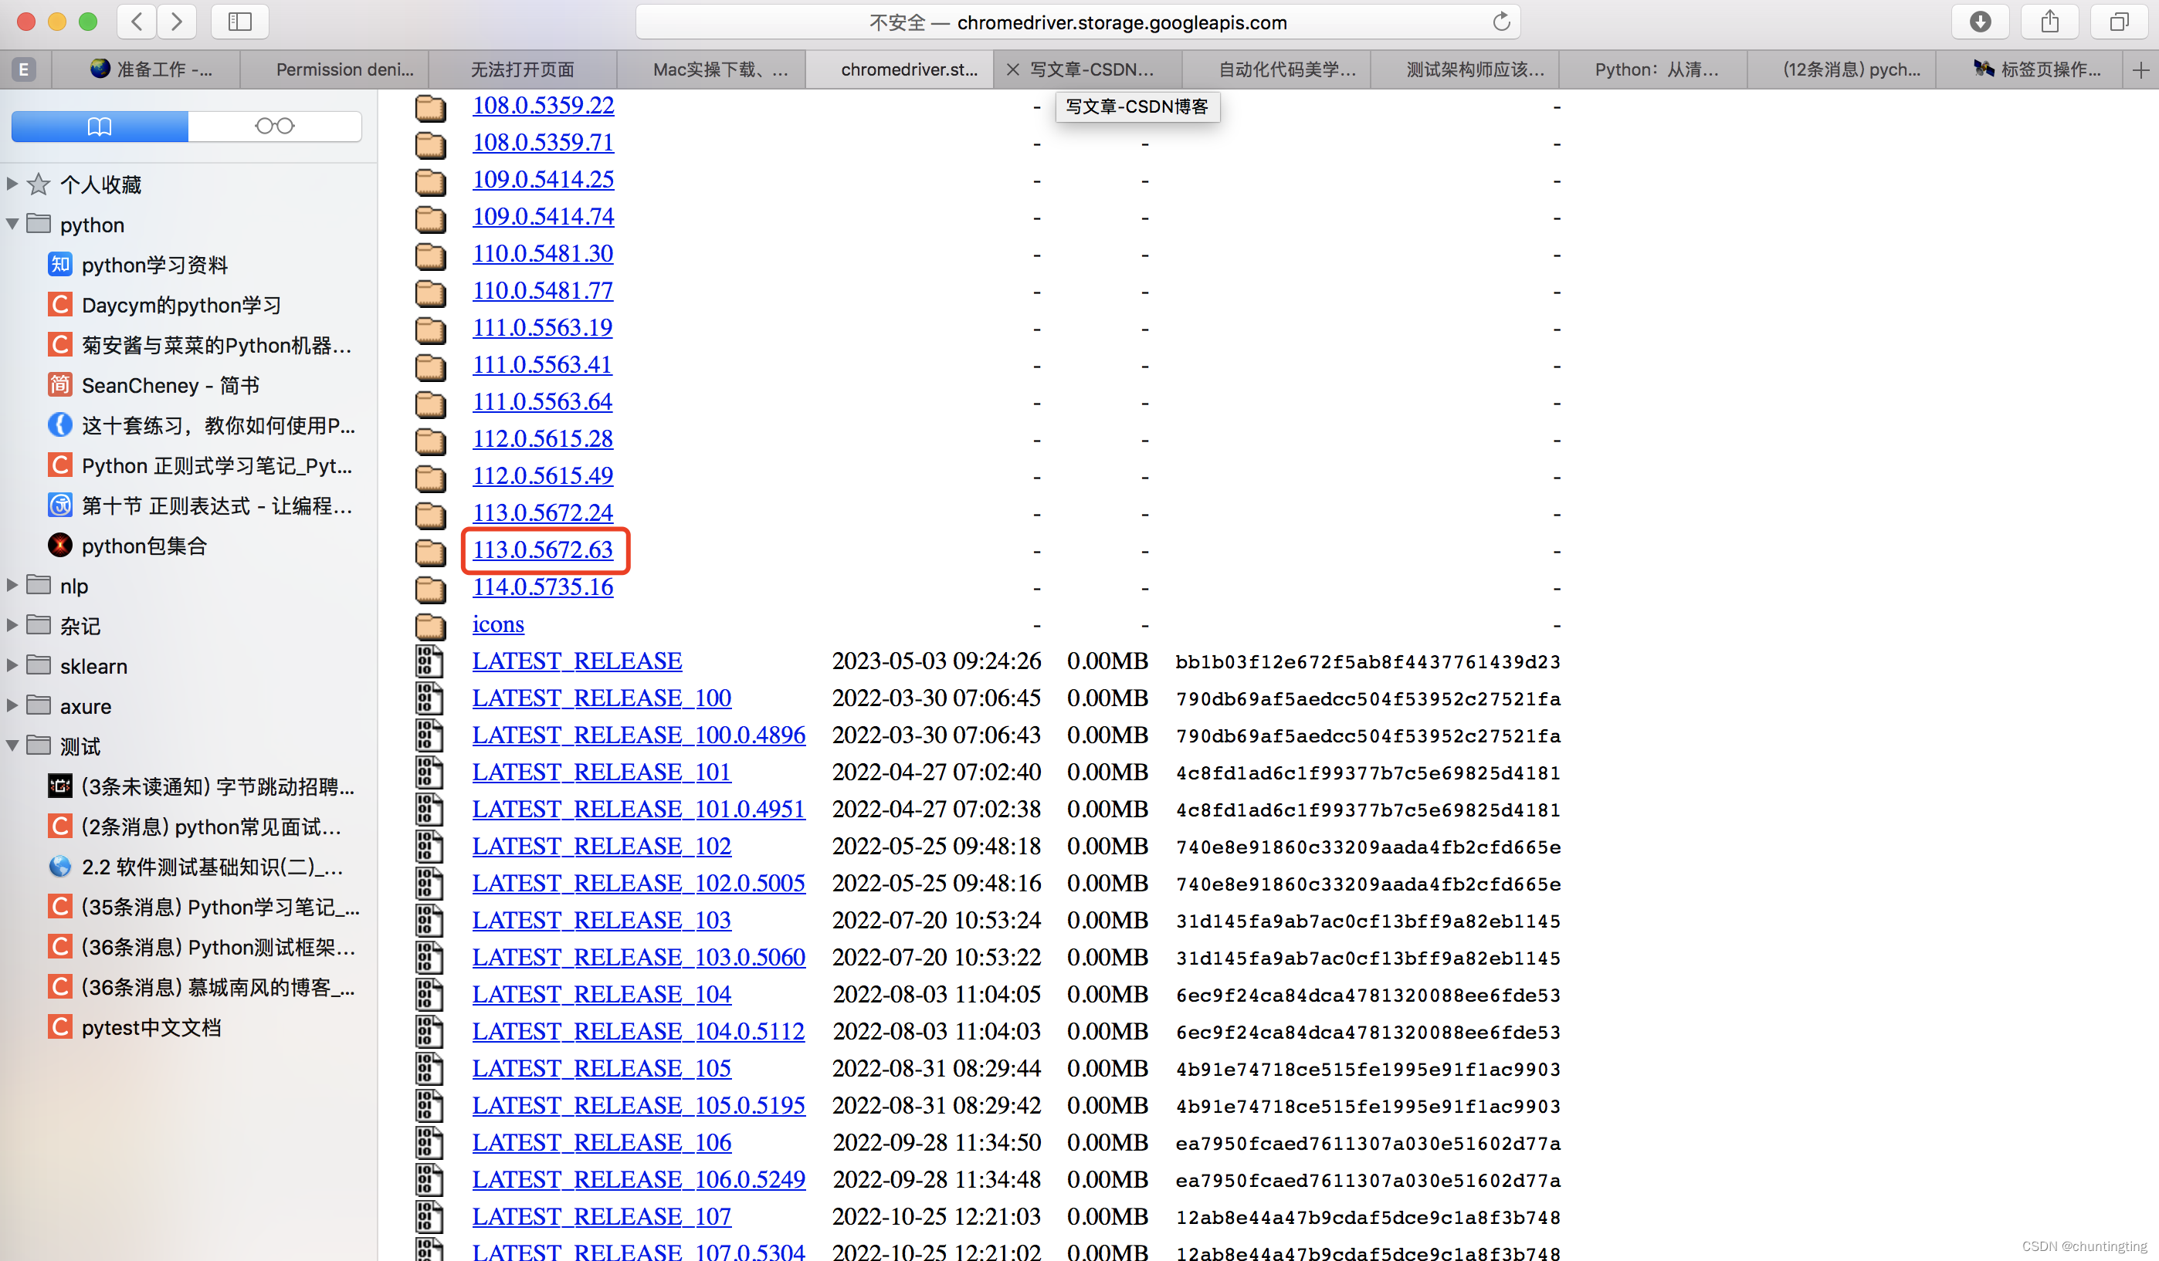Toggle the sidebar with the toolbar sidebar button
The width and height of the screenshot is (2159, 1261).
(x=240, y=22)
